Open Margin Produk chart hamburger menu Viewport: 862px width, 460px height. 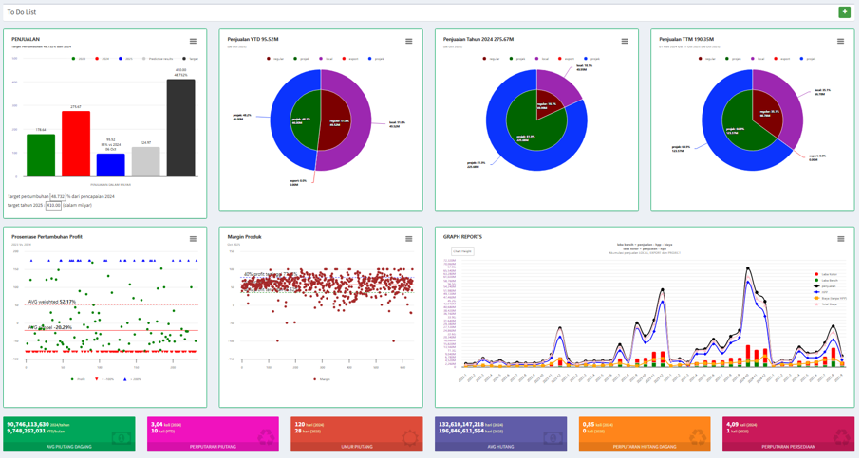tap(409, 239)
